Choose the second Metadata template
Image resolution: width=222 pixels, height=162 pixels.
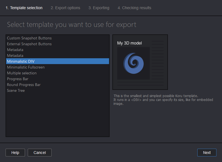(15, 55)
